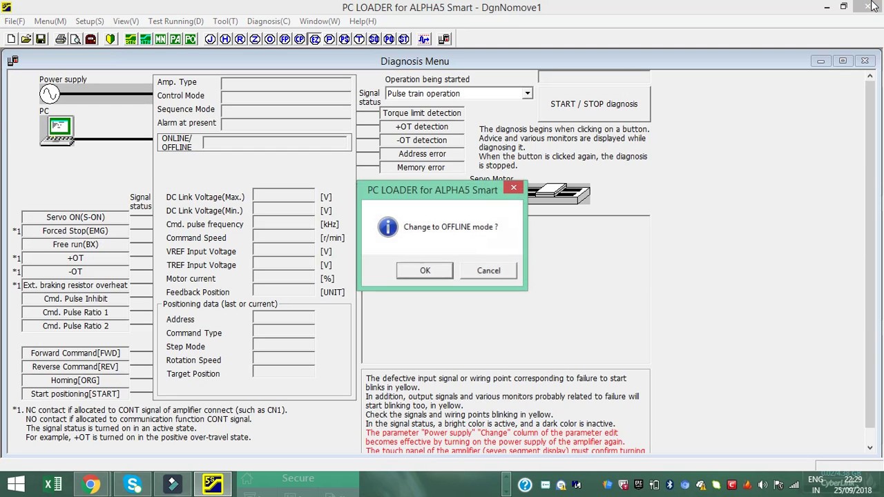884x497 pixels.
Task: Click the New file toolbar icon
Action: tap(11, 39)
